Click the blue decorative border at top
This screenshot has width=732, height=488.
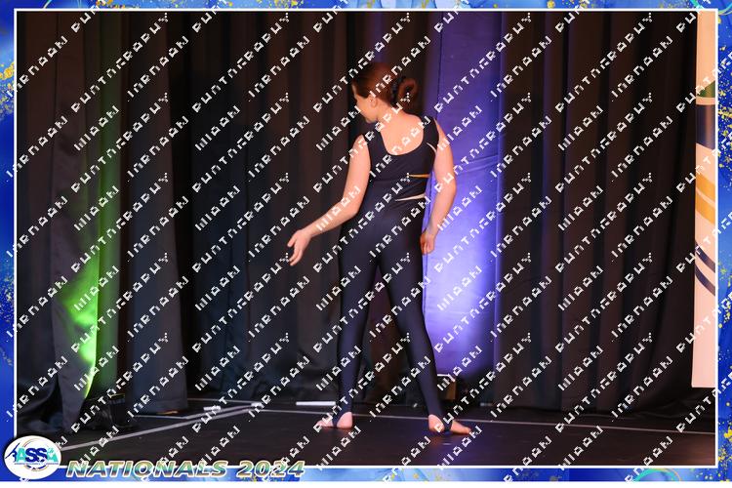tap(366, 5)
